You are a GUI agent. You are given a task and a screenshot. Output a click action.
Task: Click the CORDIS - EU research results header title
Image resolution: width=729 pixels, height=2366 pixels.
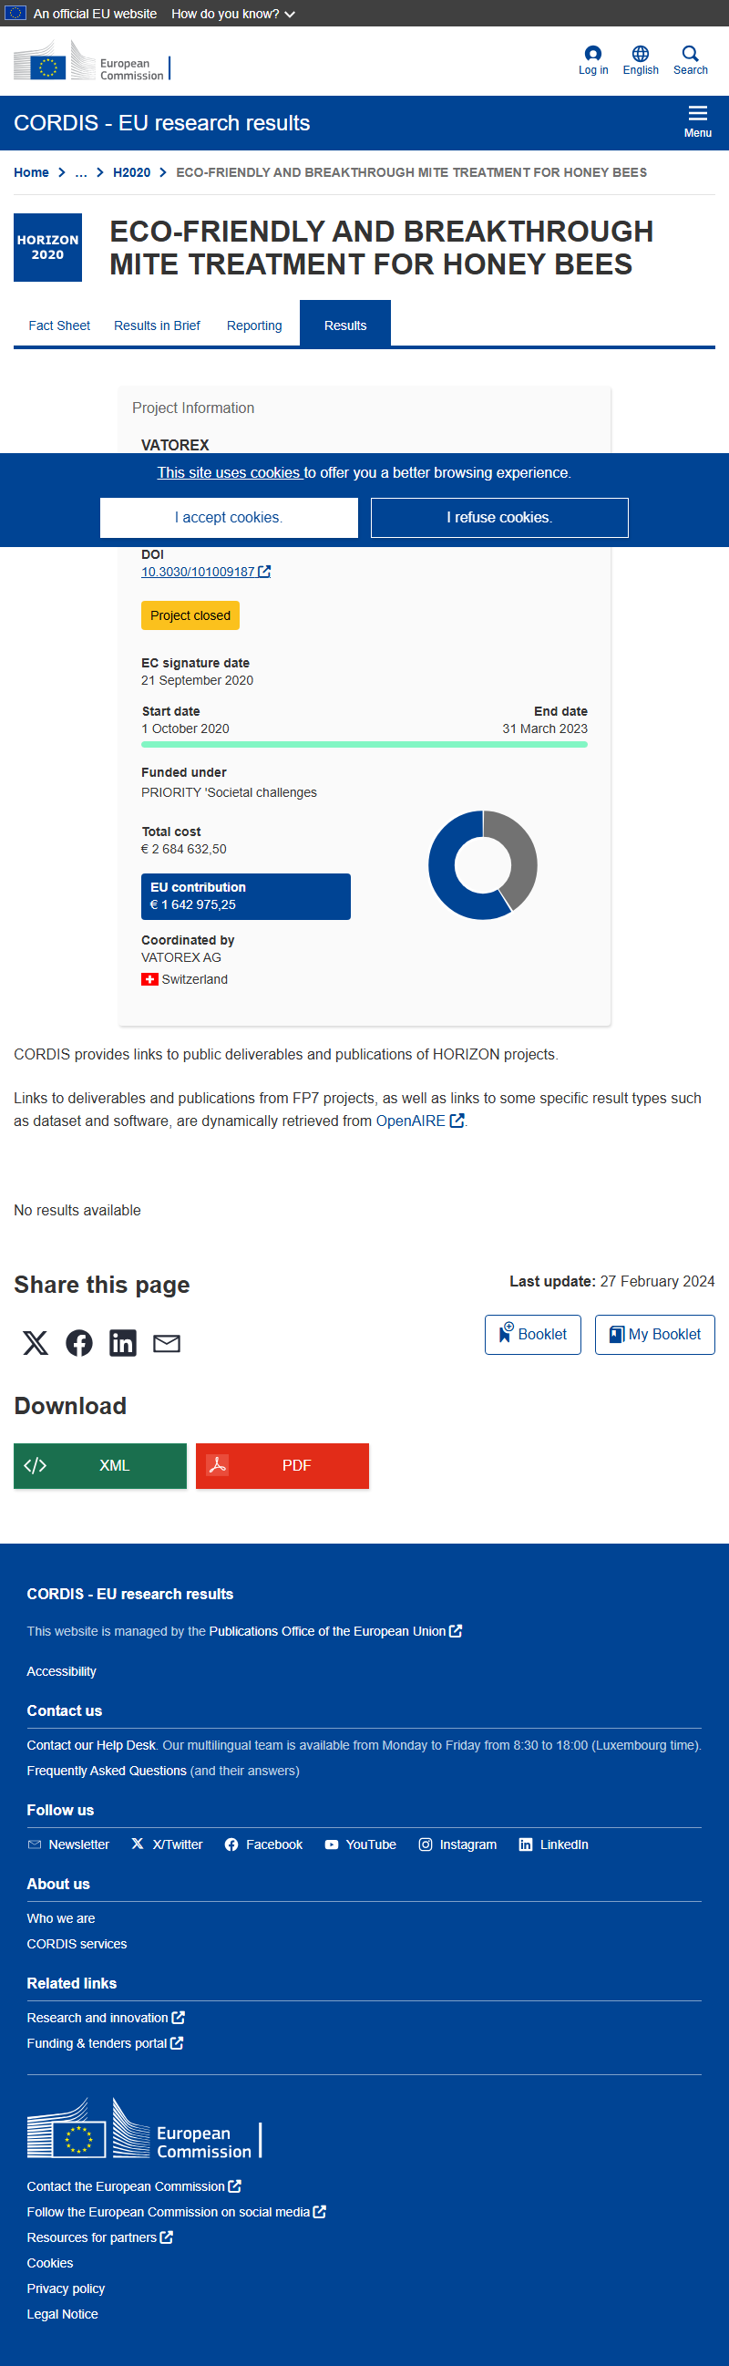(x=161, y=123)
